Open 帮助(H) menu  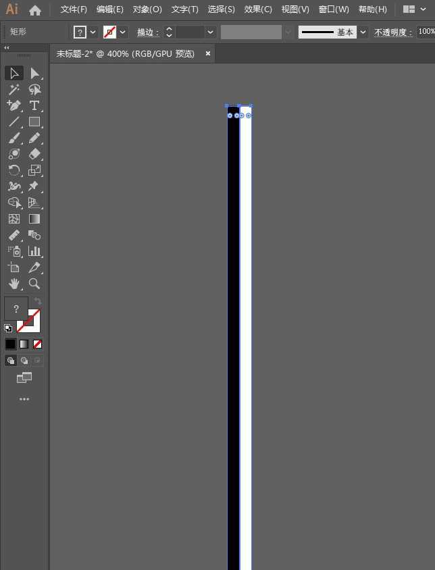coord(372,9)
